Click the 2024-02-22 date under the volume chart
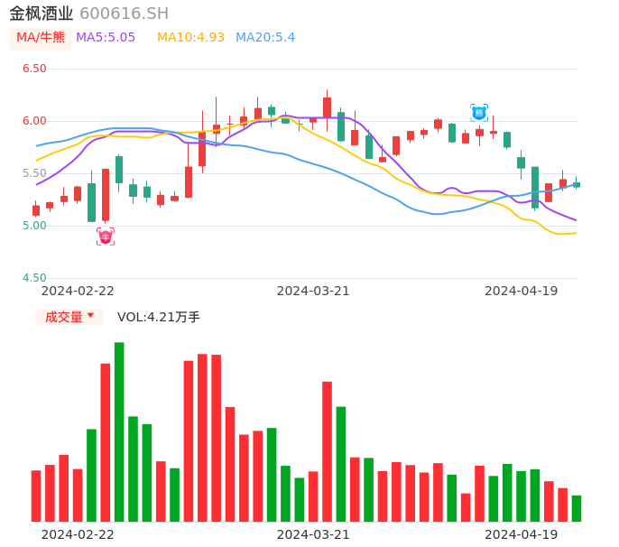This screenshot has height=547, width=619. pos(78,534)
